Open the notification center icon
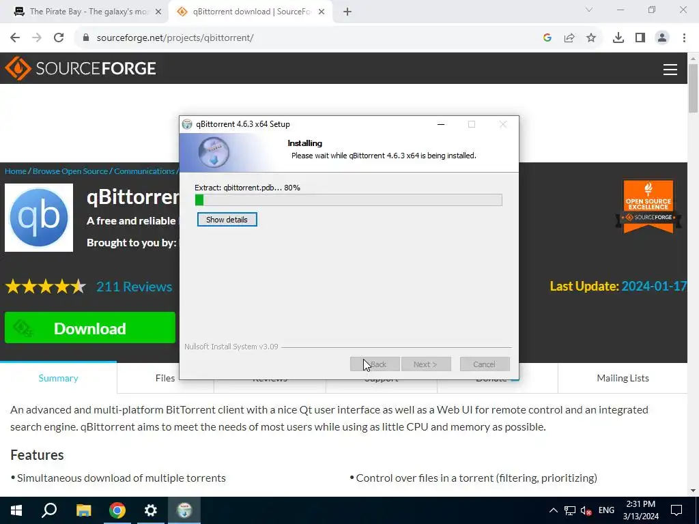The height and width of the screenshot is (524, 699). pos(676,510)
